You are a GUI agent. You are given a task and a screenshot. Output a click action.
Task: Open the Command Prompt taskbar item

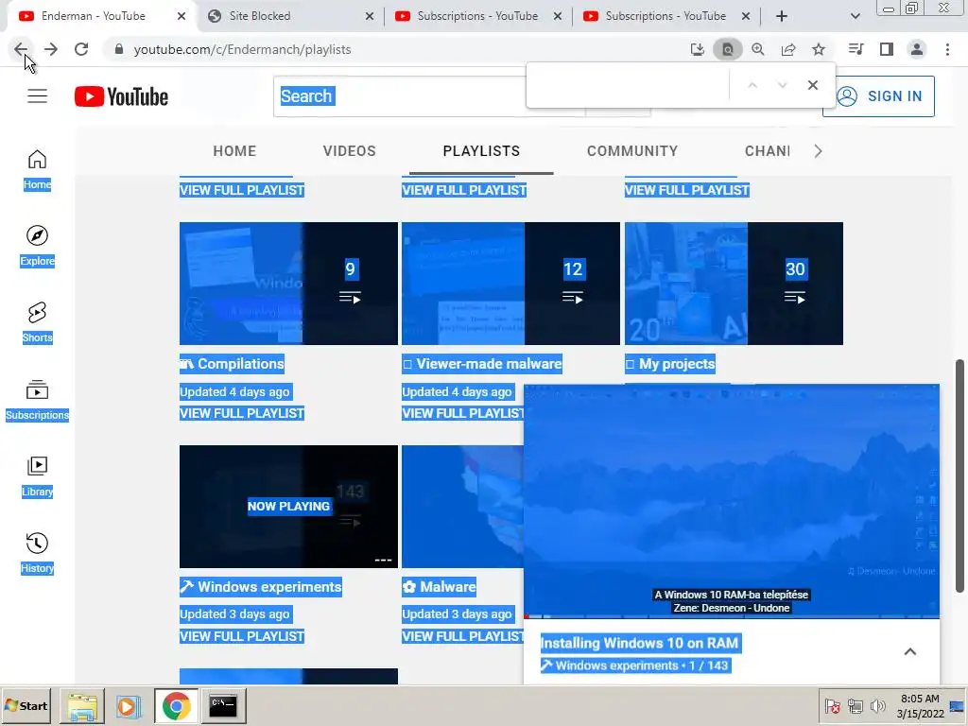(x=223, y=706)
